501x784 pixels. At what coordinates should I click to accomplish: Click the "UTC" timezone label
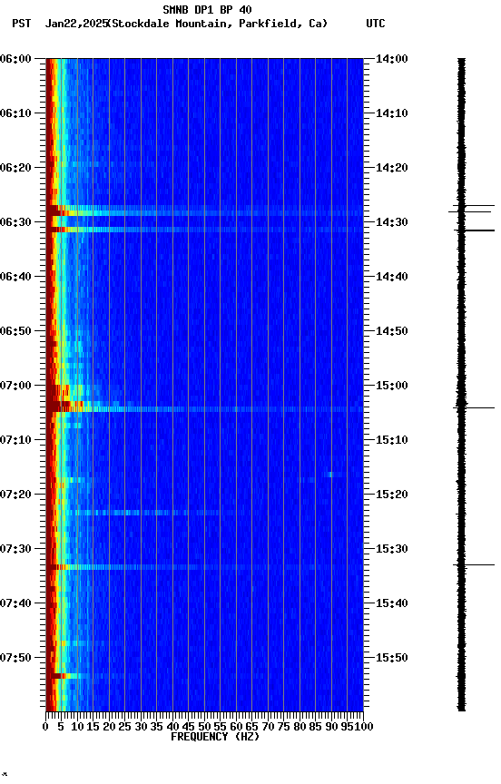[376, 24]
